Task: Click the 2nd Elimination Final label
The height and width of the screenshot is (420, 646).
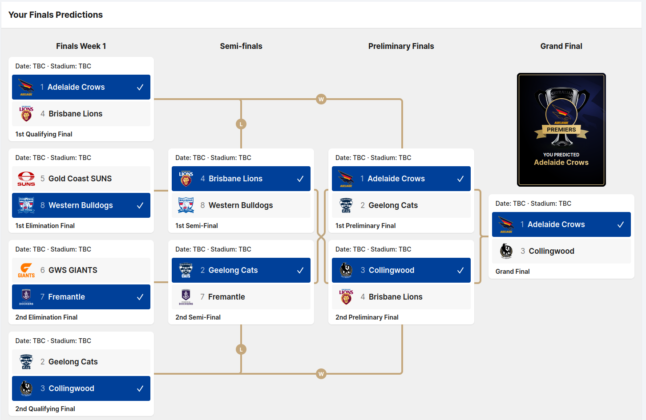Action: tap(46, 317)
